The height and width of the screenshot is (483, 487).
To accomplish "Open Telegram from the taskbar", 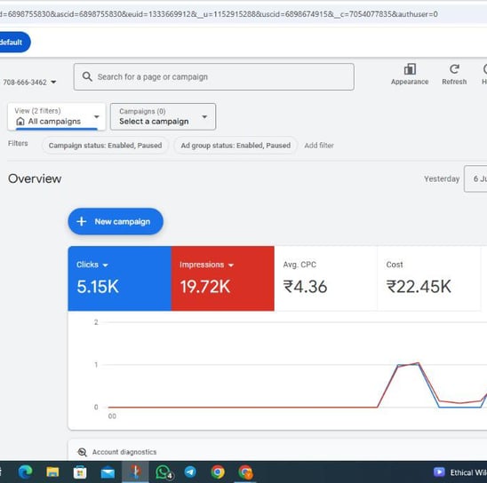I will [x=190, y=471].
